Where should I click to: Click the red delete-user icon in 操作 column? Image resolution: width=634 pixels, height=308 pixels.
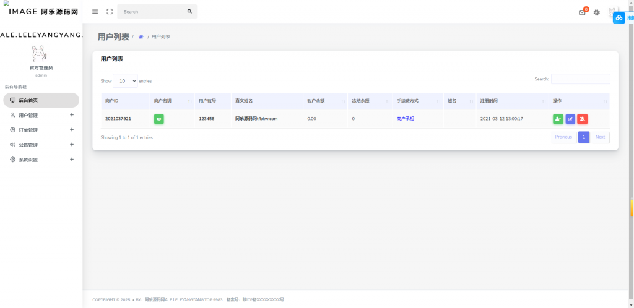tap(583, 119)
